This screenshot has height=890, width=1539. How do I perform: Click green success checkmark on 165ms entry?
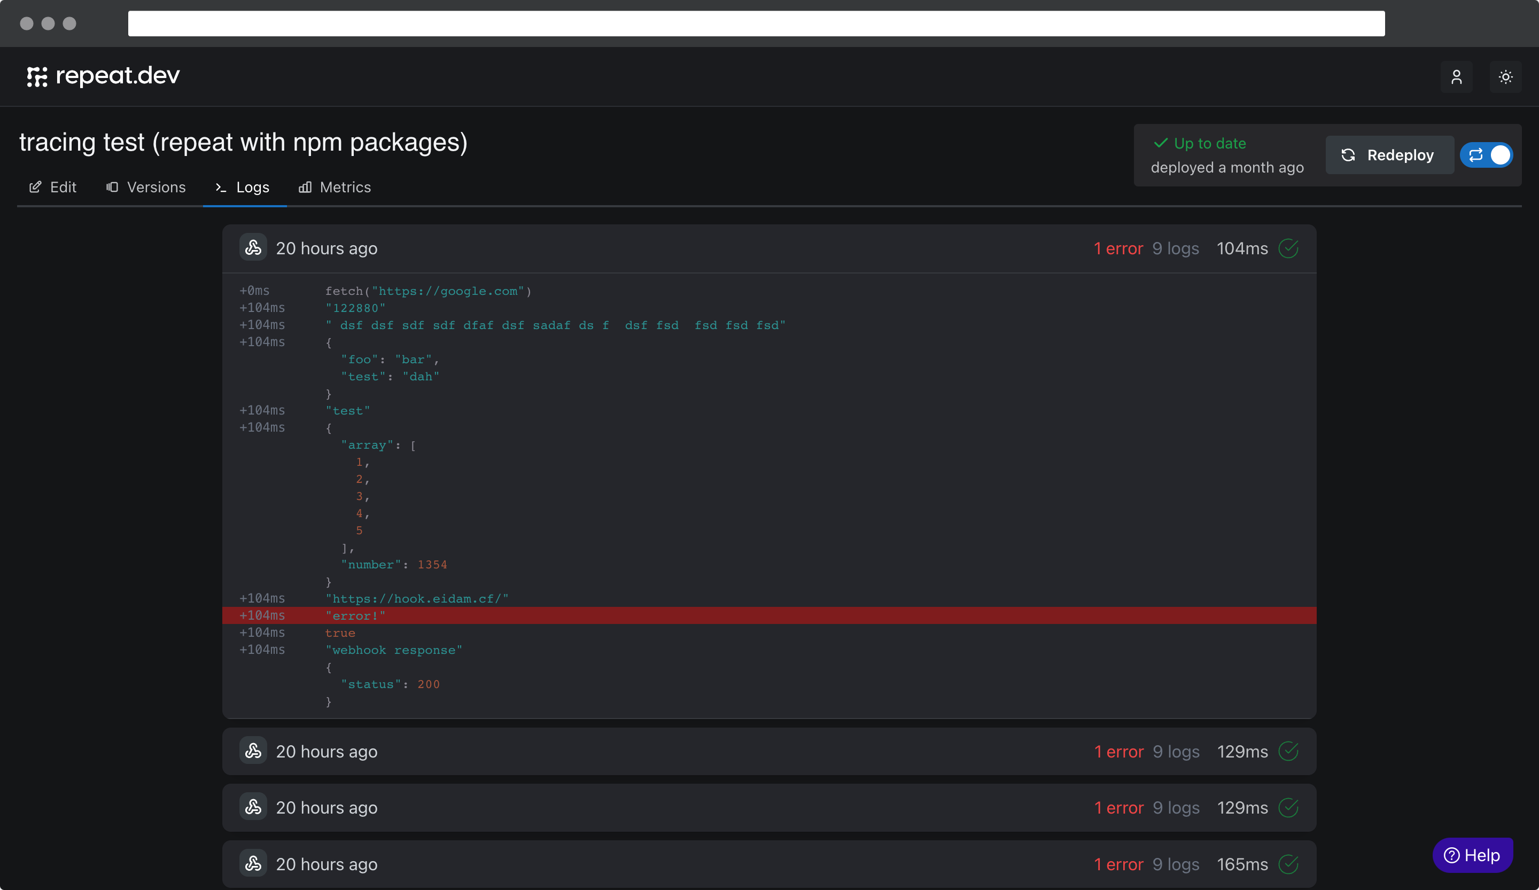point(1288,864)
